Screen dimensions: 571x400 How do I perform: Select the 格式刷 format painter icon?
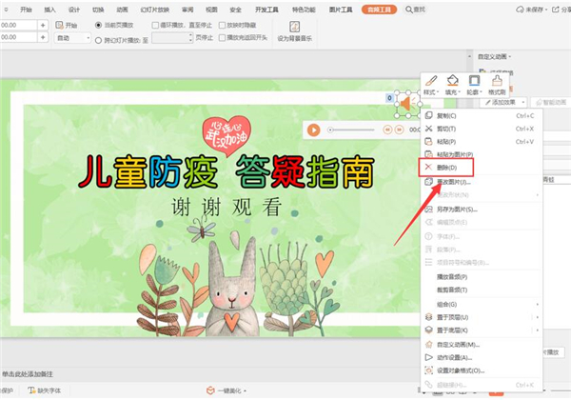click(496, 85)
